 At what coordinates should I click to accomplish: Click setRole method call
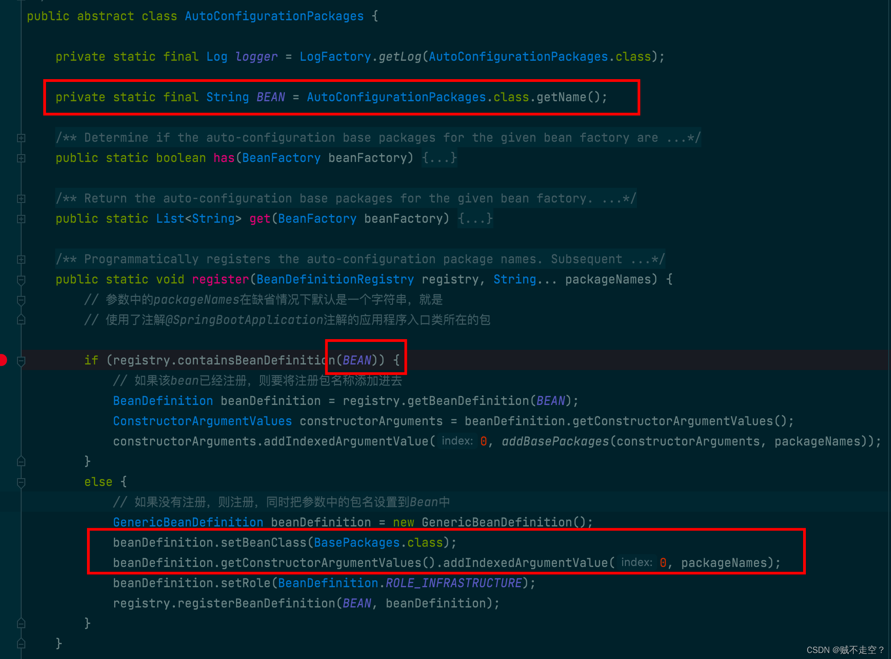246,583
